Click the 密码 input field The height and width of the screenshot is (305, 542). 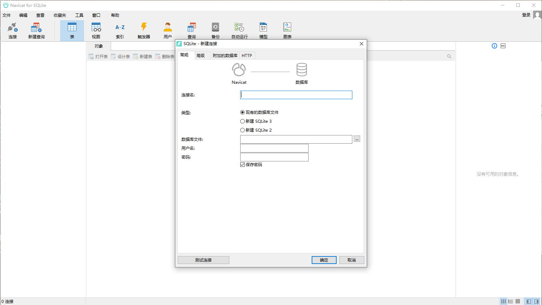pyautogui.click(x=274, y=157)
